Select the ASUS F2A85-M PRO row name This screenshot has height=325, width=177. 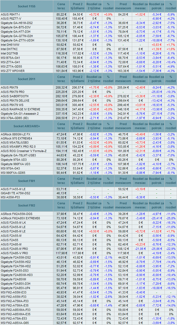(14, 248)
